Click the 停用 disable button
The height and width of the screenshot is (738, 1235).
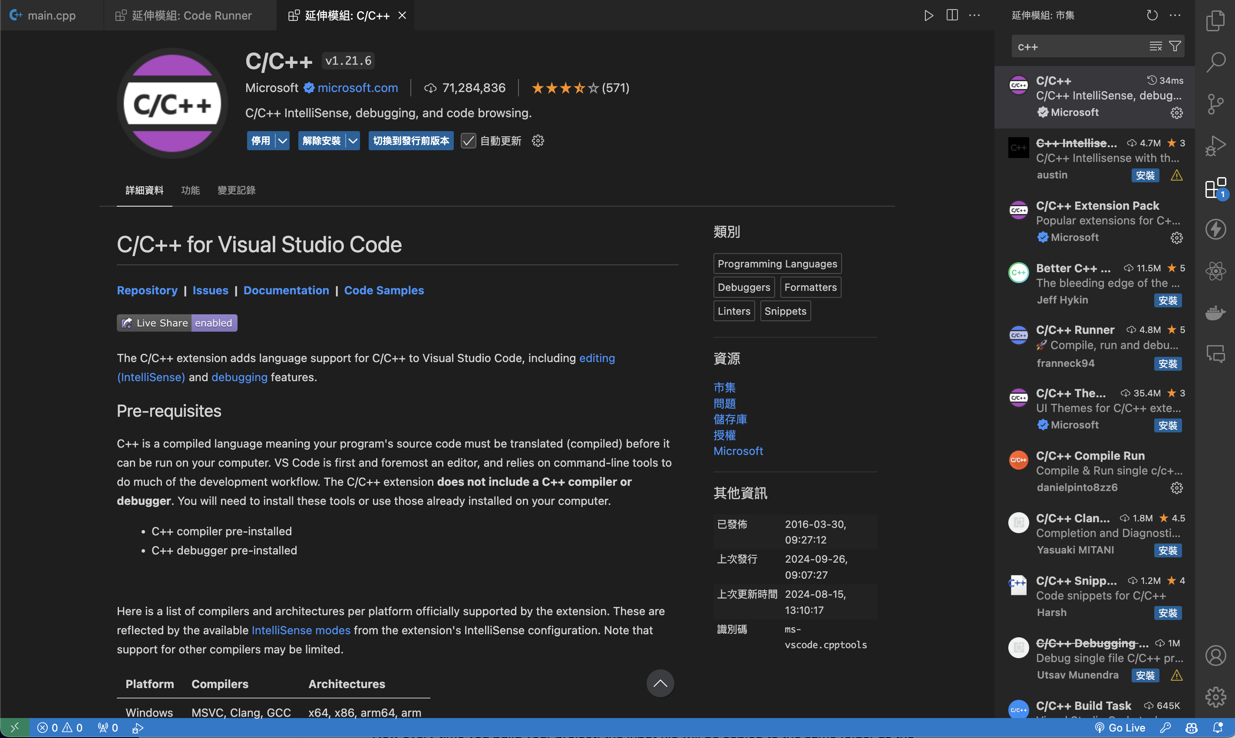(x=261, y=141)
